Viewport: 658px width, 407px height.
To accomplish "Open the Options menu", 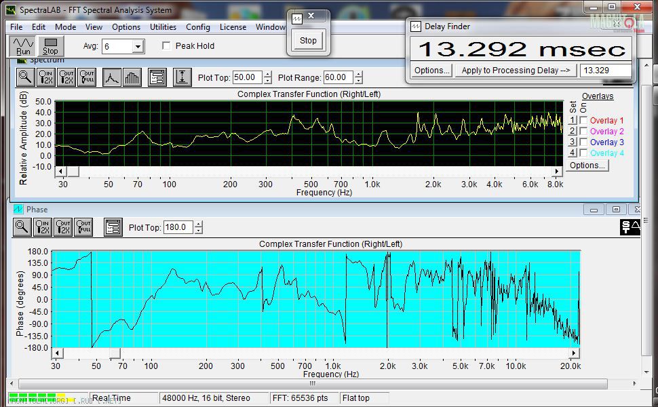I will click(126, 27).
